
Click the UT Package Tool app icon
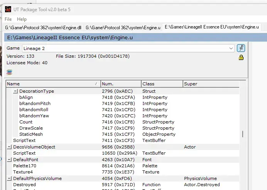point(8,9)
